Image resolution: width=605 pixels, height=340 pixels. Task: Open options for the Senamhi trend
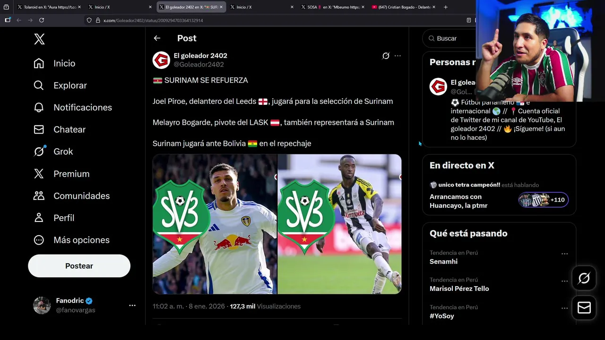[x=564, y=254]
